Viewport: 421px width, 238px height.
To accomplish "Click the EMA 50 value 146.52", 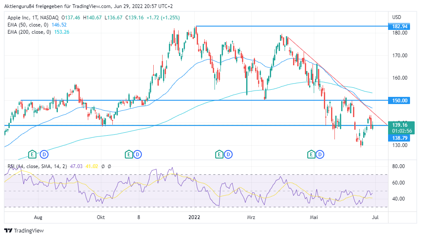I will tap(59, 25).
